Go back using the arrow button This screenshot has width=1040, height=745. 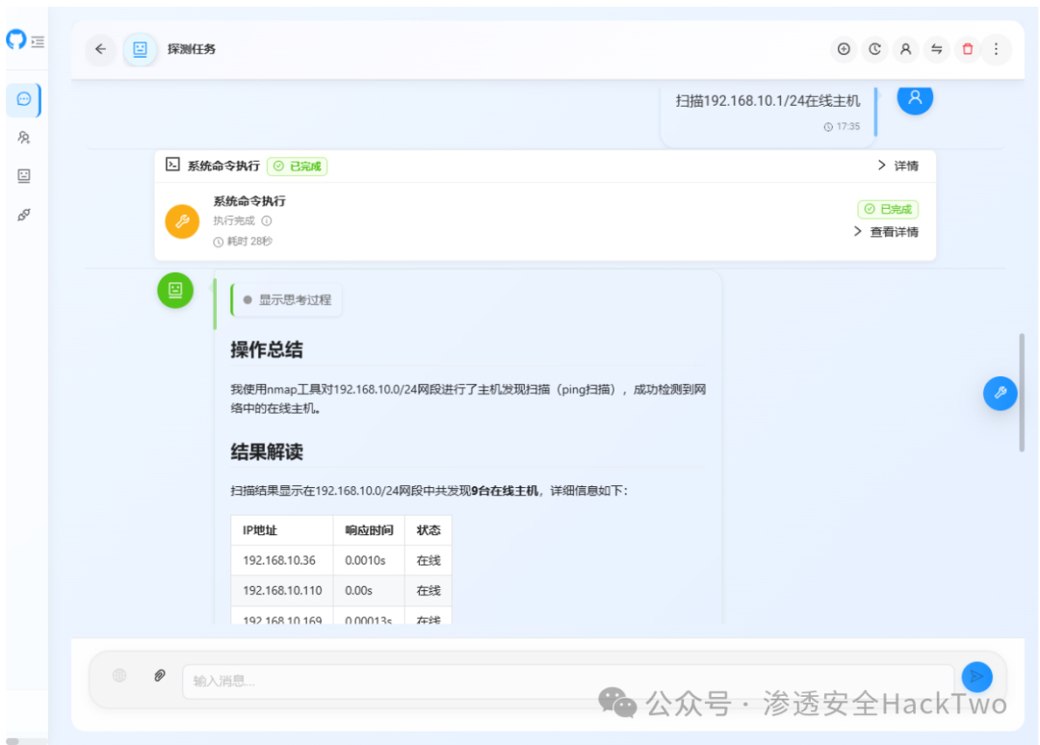point(100,49)
